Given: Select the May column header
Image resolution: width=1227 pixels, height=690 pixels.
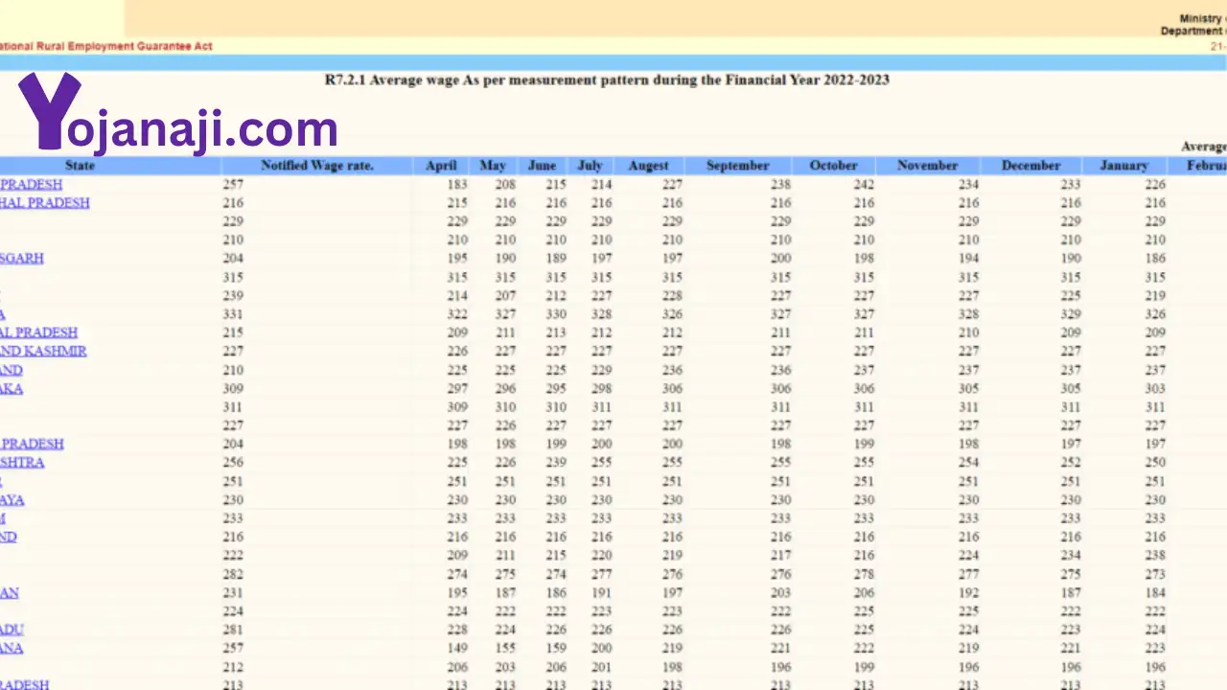Looking at the screenshot, I should pos(493,166).
